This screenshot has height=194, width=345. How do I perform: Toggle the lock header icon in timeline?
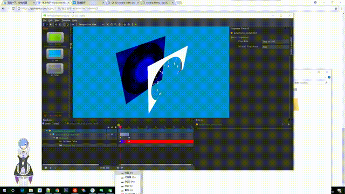(116, 127)
